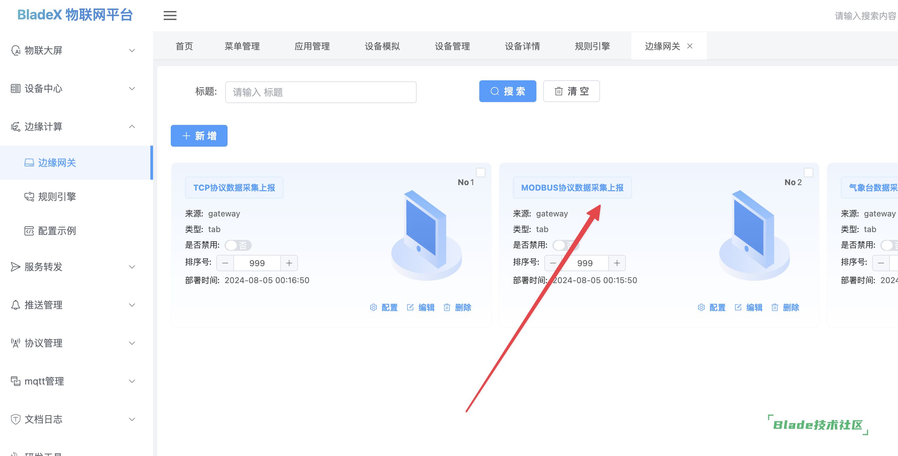Click the edit icon on MODBUS card
The width and height of the screenshot is (898, 456).
pyautogui.click(x=738, y=307)
